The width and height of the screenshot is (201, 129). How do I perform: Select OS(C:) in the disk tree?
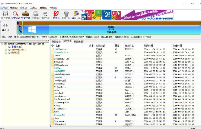click(15, 53)
